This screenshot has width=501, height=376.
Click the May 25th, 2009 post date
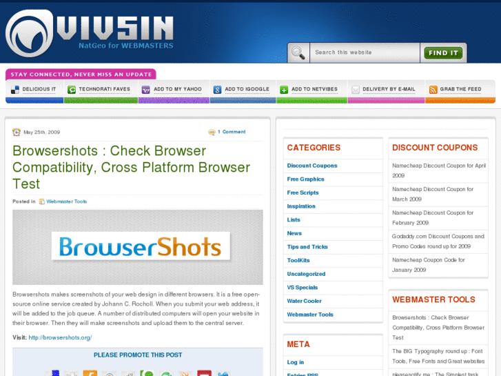41,132
